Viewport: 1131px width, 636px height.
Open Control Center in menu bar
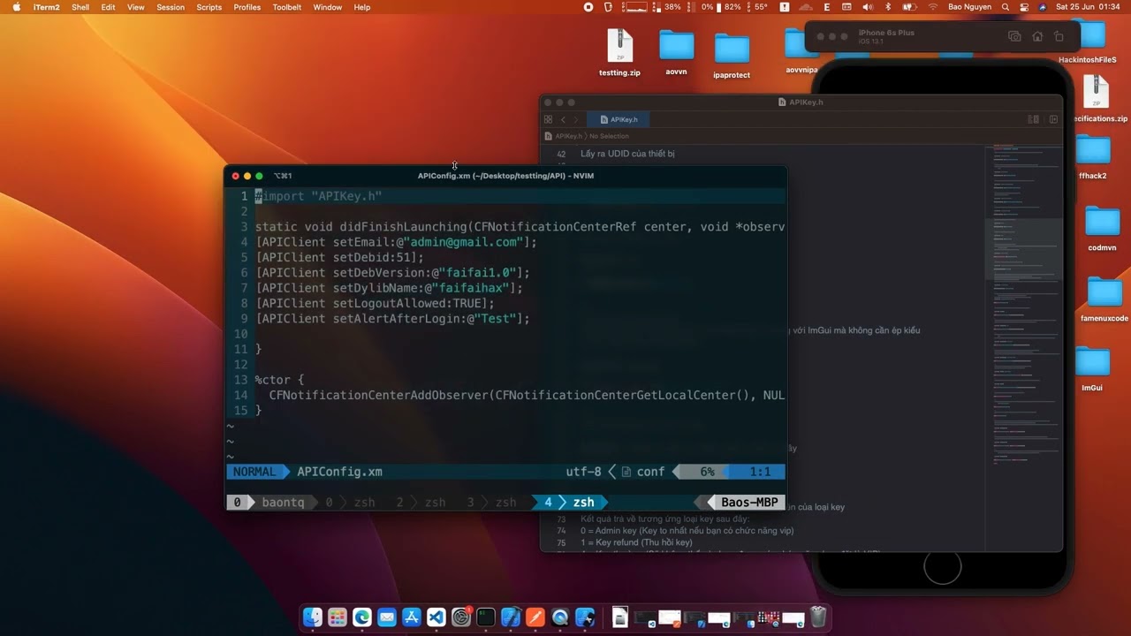(x=1024, y=7)
